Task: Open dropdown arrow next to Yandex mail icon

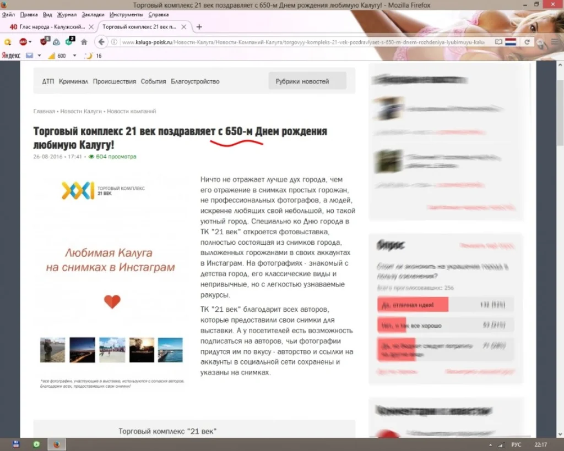Action: [x=39, y=56]
